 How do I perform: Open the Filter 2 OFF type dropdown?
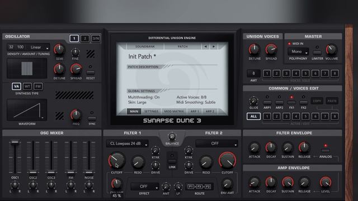coord(216,143)
